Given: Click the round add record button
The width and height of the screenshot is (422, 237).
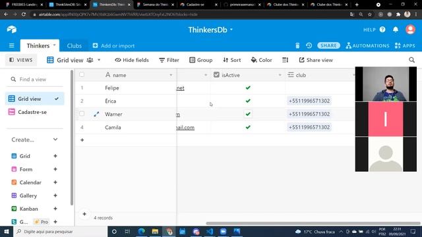Looking at the screenshot, I should [x=84, y=214].
